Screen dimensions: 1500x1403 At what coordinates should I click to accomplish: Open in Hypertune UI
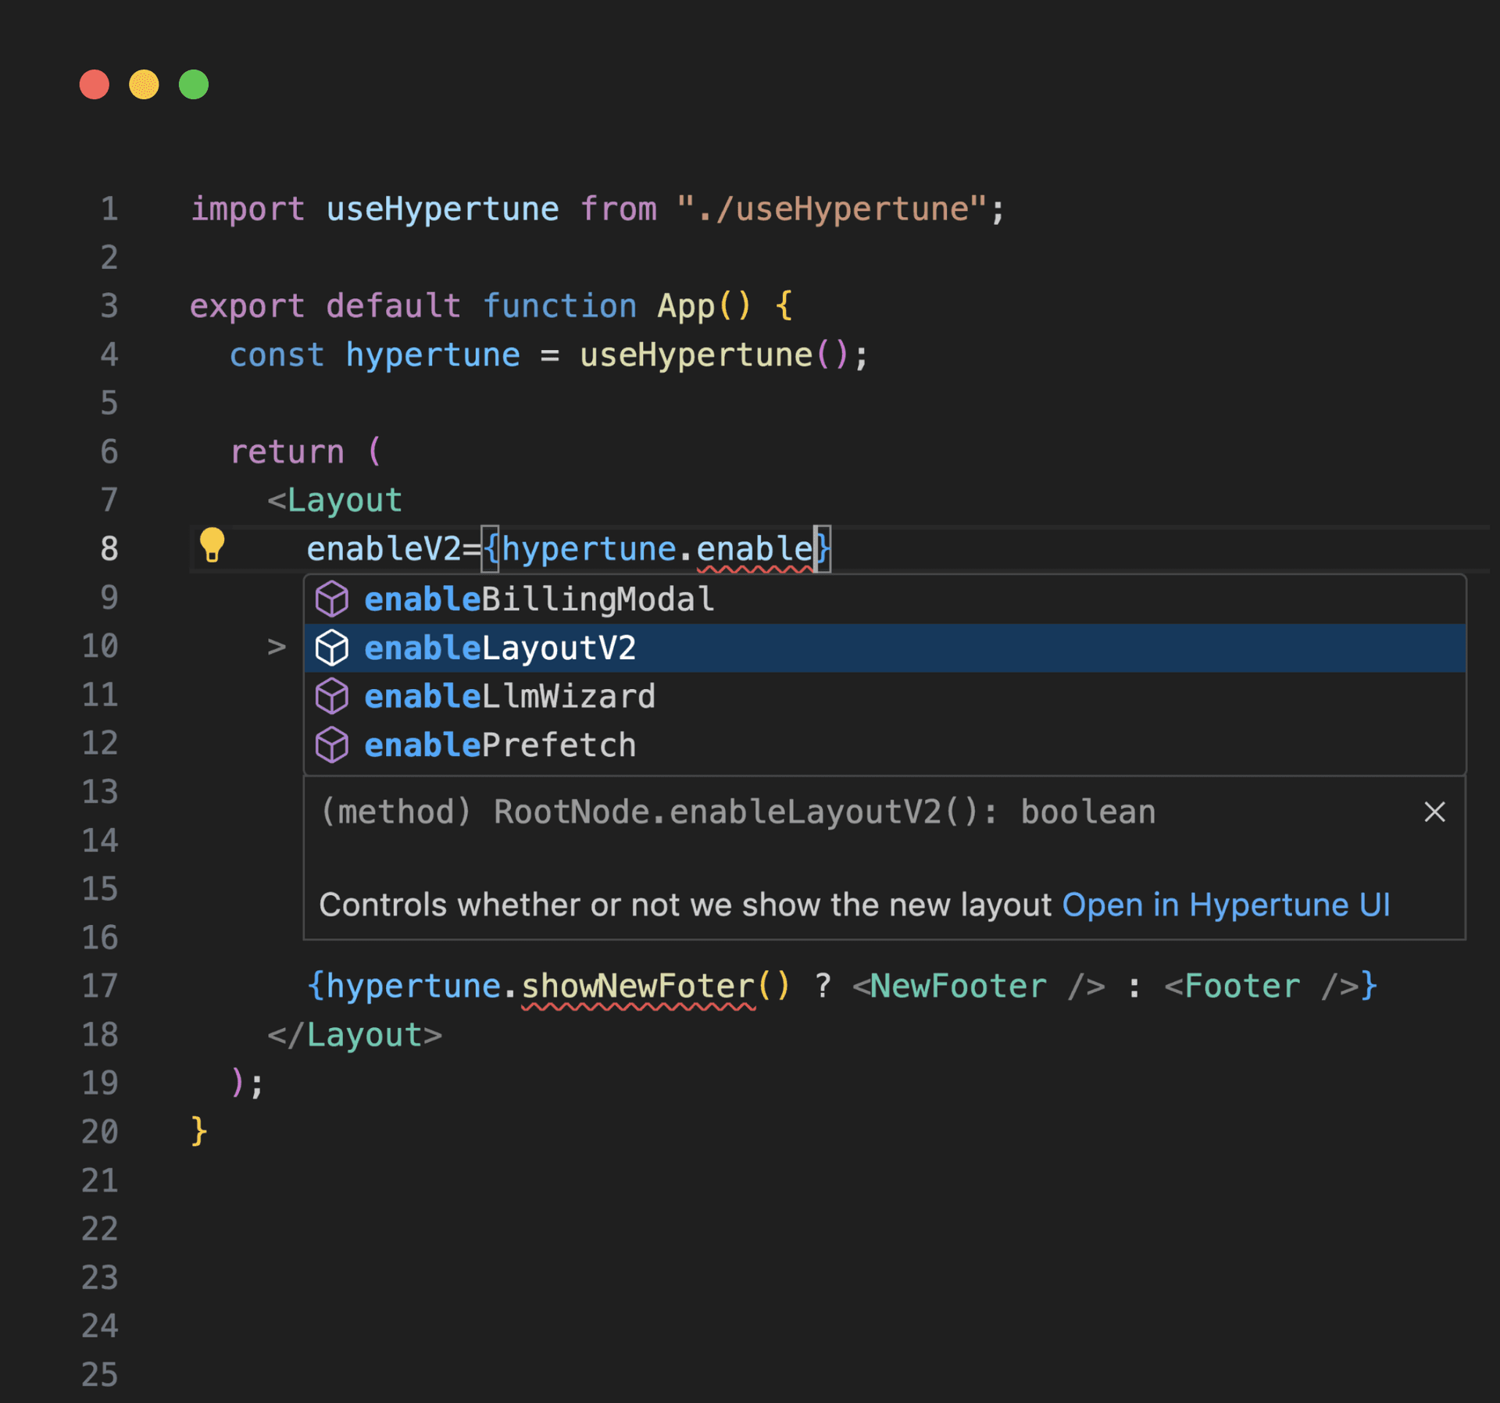pos(1225,905)
